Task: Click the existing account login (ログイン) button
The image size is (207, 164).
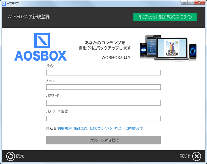Action: (x=165, y=17)
